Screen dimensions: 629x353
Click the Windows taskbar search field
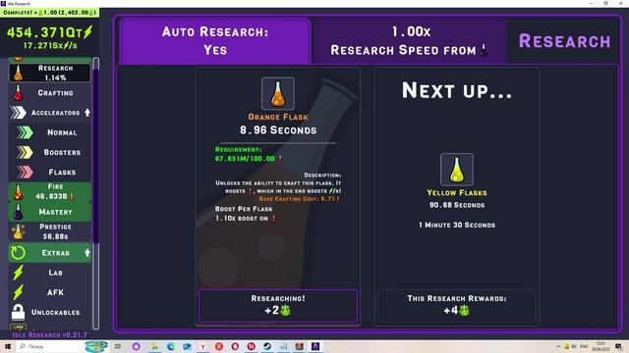(50, 346)
